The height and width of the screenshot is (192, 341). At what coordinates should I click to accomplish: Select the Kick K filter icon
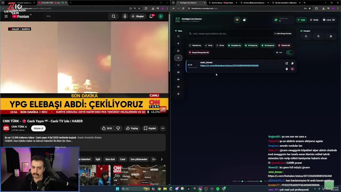178,43
